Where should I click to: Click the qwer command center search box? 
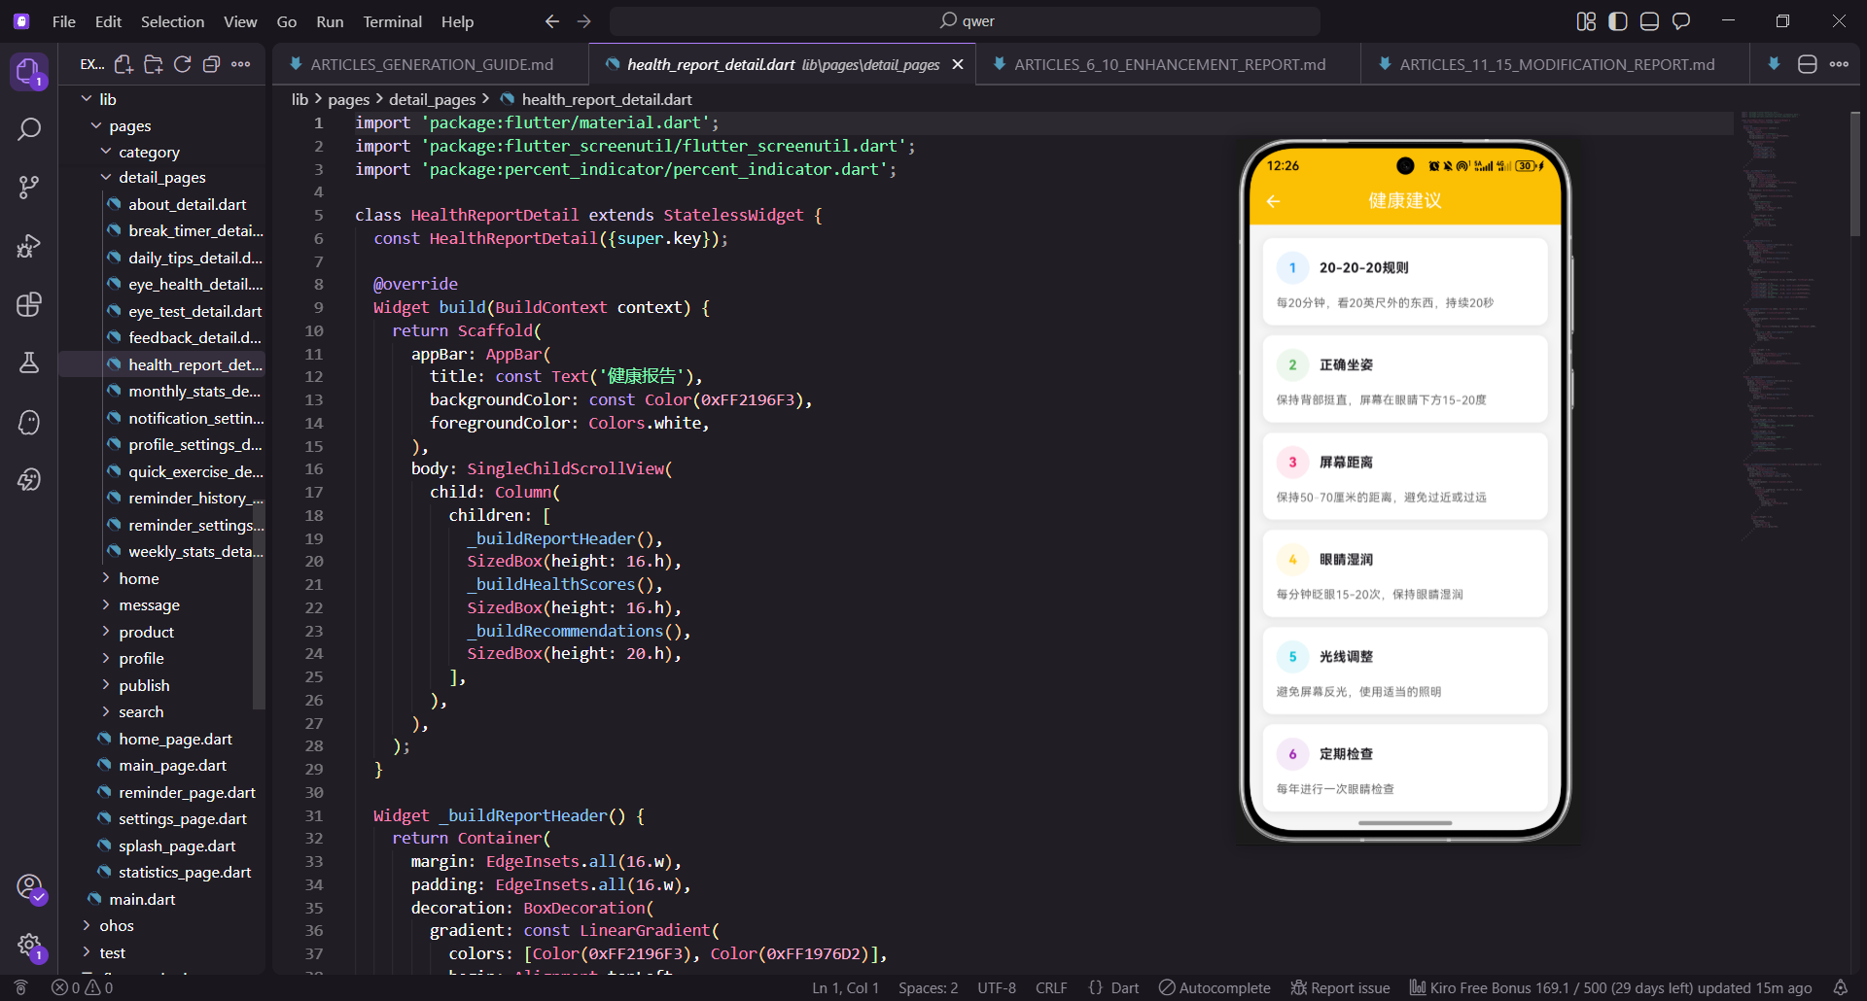(965, 20)
